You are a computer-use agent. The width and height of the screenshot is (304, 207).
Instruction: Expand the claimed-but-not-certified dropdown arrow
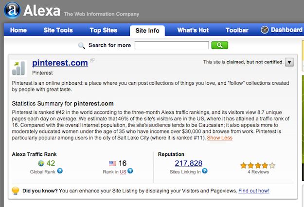pyautogui.click(x=289, y=62)
